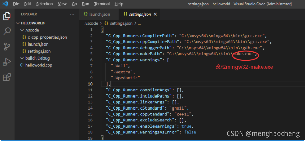Image resolution: width=305 pixels, height=141 pixels.
Task: Open the View menu
Action: 62,4
